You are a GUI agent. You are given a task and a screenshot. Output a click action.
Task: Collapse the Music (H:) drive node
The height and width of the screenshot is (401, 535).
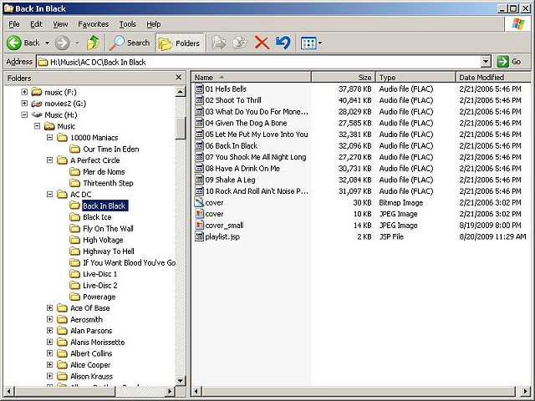pos(24,114)
